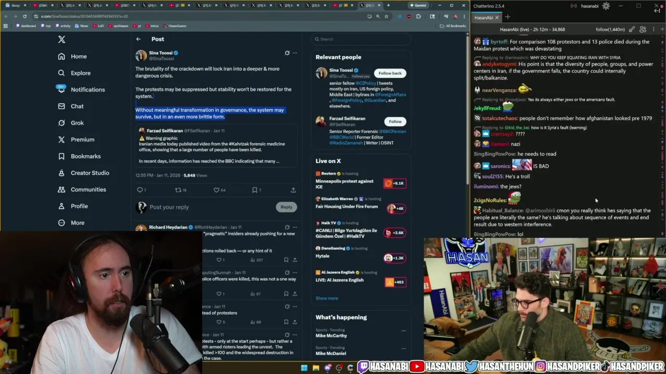Like the post with 64 likes
The image size is (666, 374).
tap(219, 190)
